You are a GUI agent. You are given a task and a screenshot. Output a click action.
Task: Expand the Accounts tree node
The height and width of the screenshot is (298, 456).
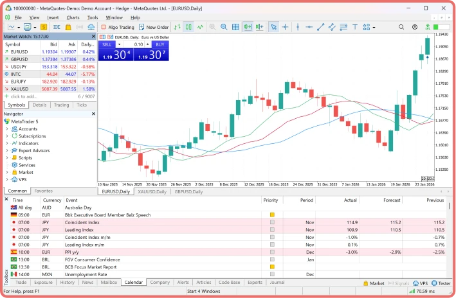click(7, 128)
